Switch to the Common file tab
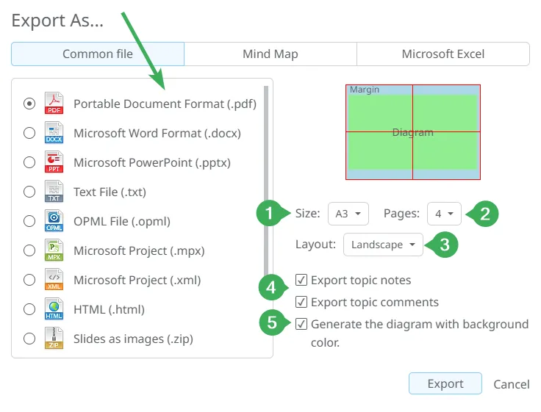The height and width of the screenshot is (412, 541). click(98, 54)
